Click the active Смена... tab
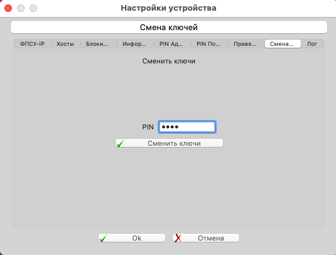Image resolution: width=336 pixels, height=255 pixels. click(x=283, y=44)
